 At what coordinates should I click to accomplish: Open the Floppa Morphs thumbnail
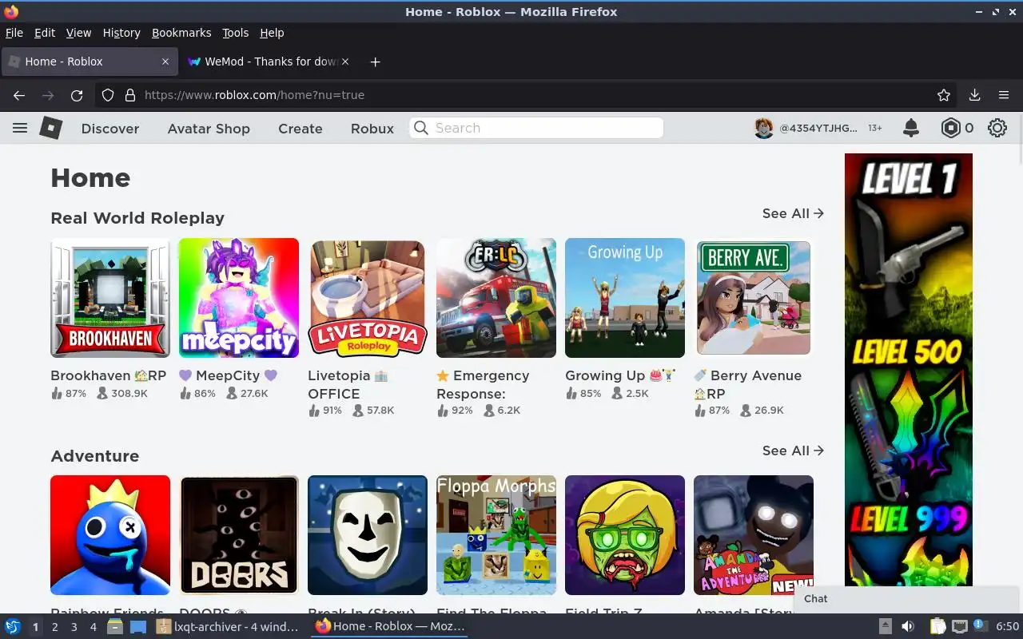(x=496, y=535)
